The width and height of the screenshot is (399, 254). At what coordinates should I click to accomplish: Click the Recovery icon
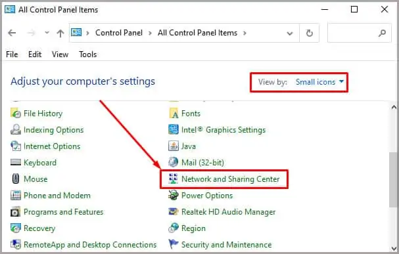point(16,228)
